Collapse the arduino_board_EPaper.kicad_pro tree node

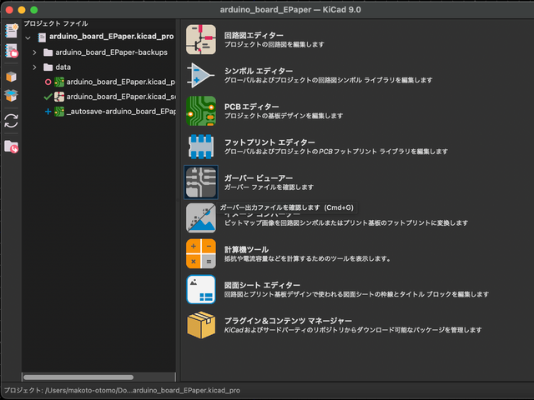click(x=28, y=37)
